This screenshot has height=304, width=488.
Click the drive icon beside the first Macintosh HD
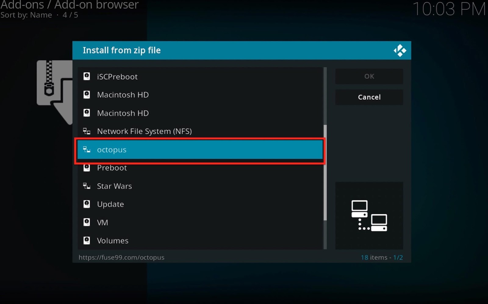pos(87,95)
